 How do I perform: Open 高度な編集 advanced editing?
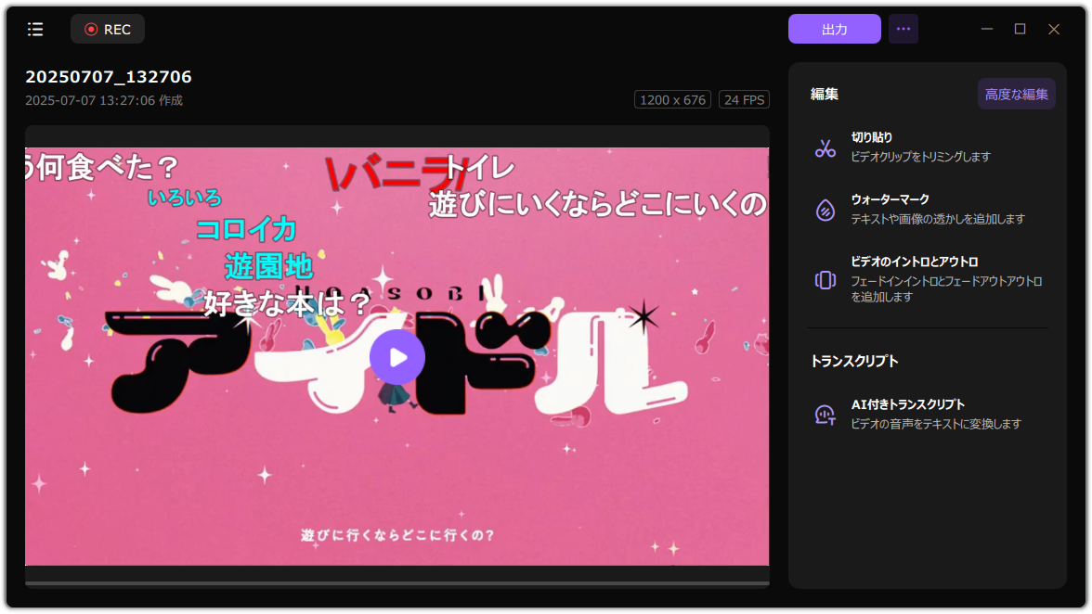[x=1016, y=94]
